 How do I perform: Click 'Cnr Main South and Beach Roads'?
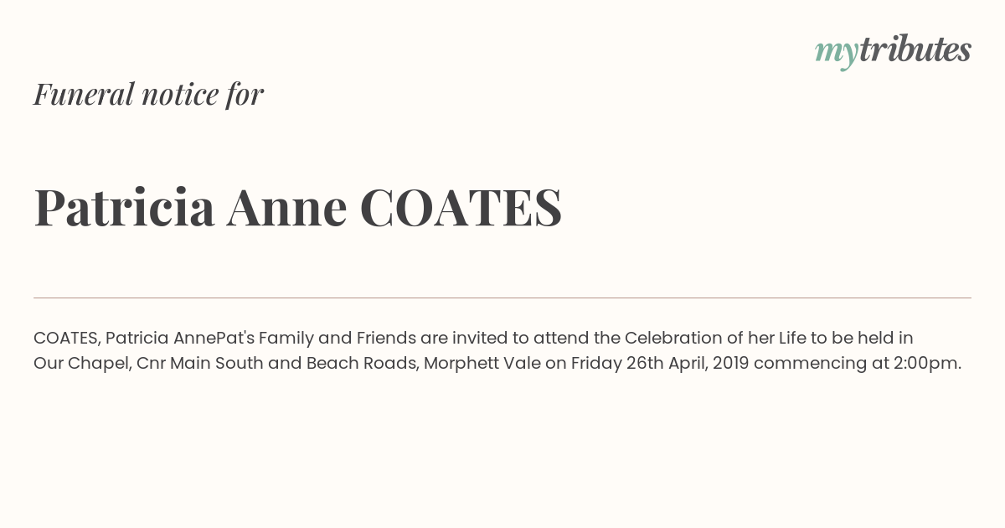coord(276,363)
